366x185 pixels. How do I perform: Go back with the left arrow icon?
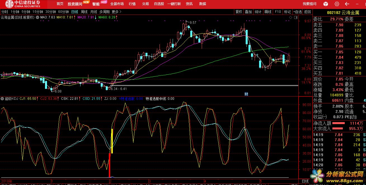(347, 4)
